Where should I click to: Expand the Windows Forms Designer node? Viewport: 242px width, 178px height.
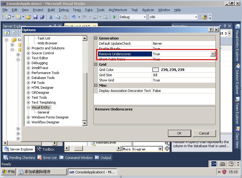point(28,117)
